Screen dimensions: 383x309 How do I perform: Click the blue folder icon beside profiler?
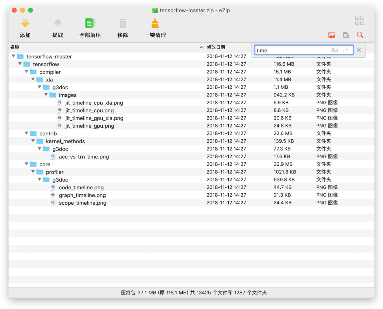tap(40, 172)
